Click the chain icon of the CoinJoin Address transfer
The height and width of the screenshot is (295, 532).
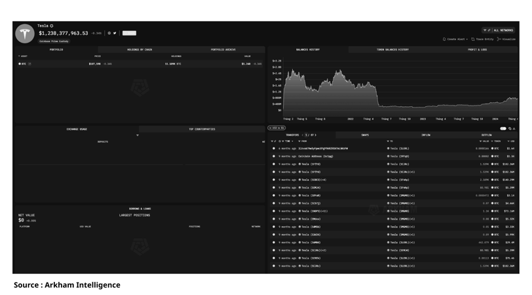click(x=274, y=157)
